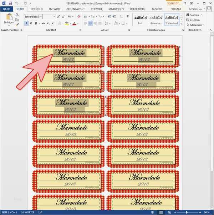Apply text highlight color
Screen dimensions: 214x215
(67, 24)
